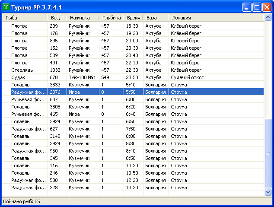The width and height of the screenshot is (274, 207).
Task: Select Радужная фо... row weighing 960
Action: 133,151
